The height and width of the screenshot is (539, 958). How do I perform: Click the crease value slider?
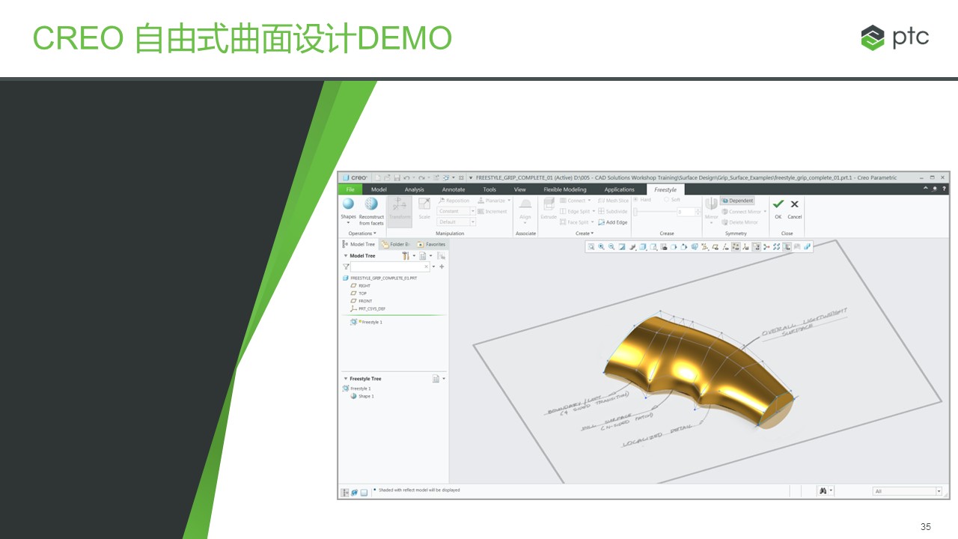[x=653, y=212]
